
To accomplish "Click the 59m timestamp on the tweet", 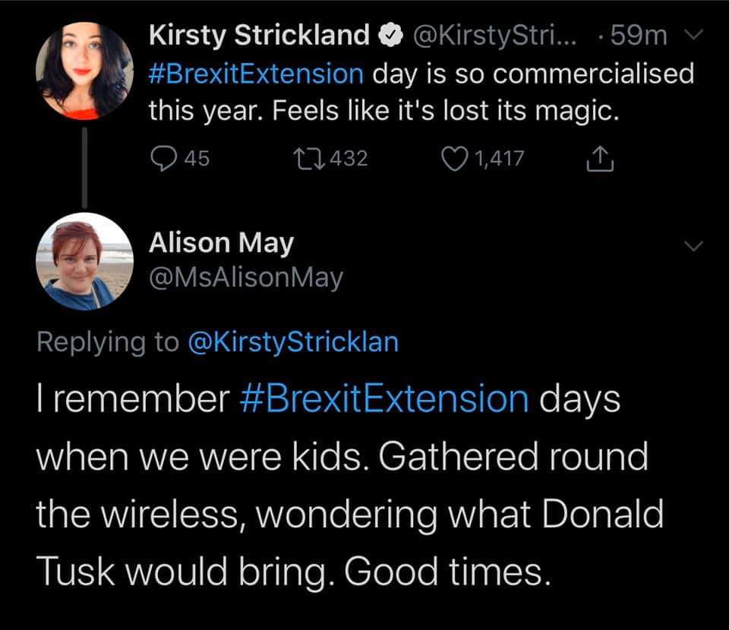I will (x=644, y=36).
